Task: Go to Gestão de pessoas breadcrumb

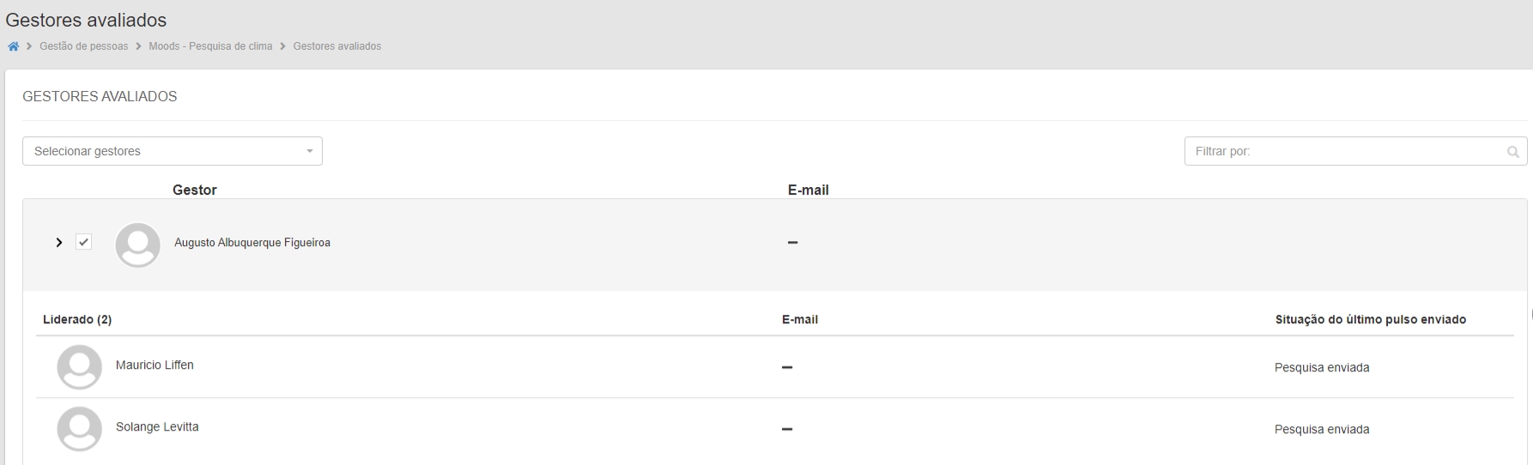Action: click(x=83, y=46)
